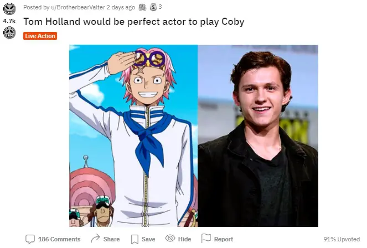The image size is (367, 248).
Task: Open the post title about Tom Holland
Action: pyautogui.click(x=133, y=22)
